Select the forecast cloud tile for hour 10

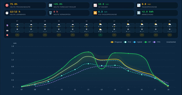[x=59, y=25]
